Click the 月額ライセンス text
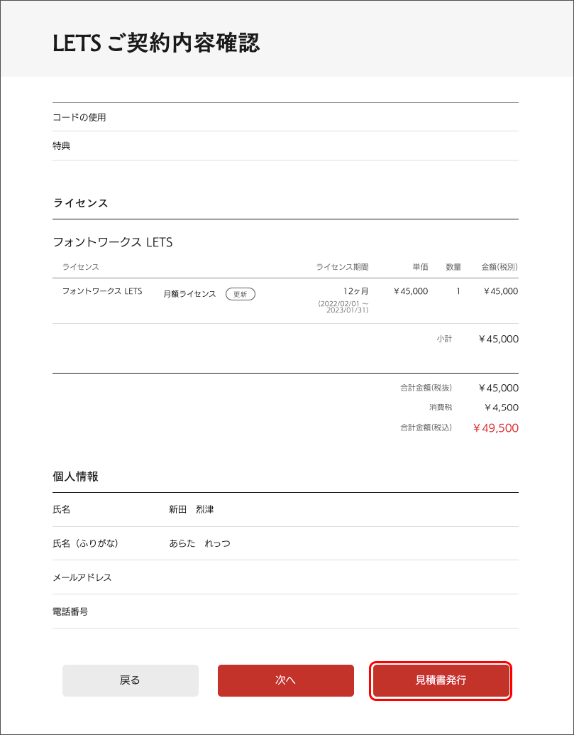574x735 pixels. [189, 294]
